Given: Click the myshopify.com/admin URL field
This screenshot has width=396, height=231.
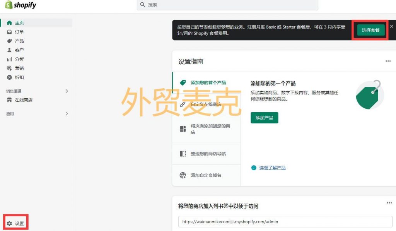Looking at the screenshot, I should click(x=285, y=222).
